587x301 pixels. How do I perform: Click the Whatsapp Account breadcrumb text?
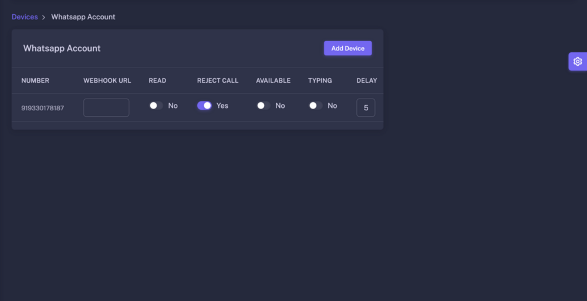[x=83, y=17]
